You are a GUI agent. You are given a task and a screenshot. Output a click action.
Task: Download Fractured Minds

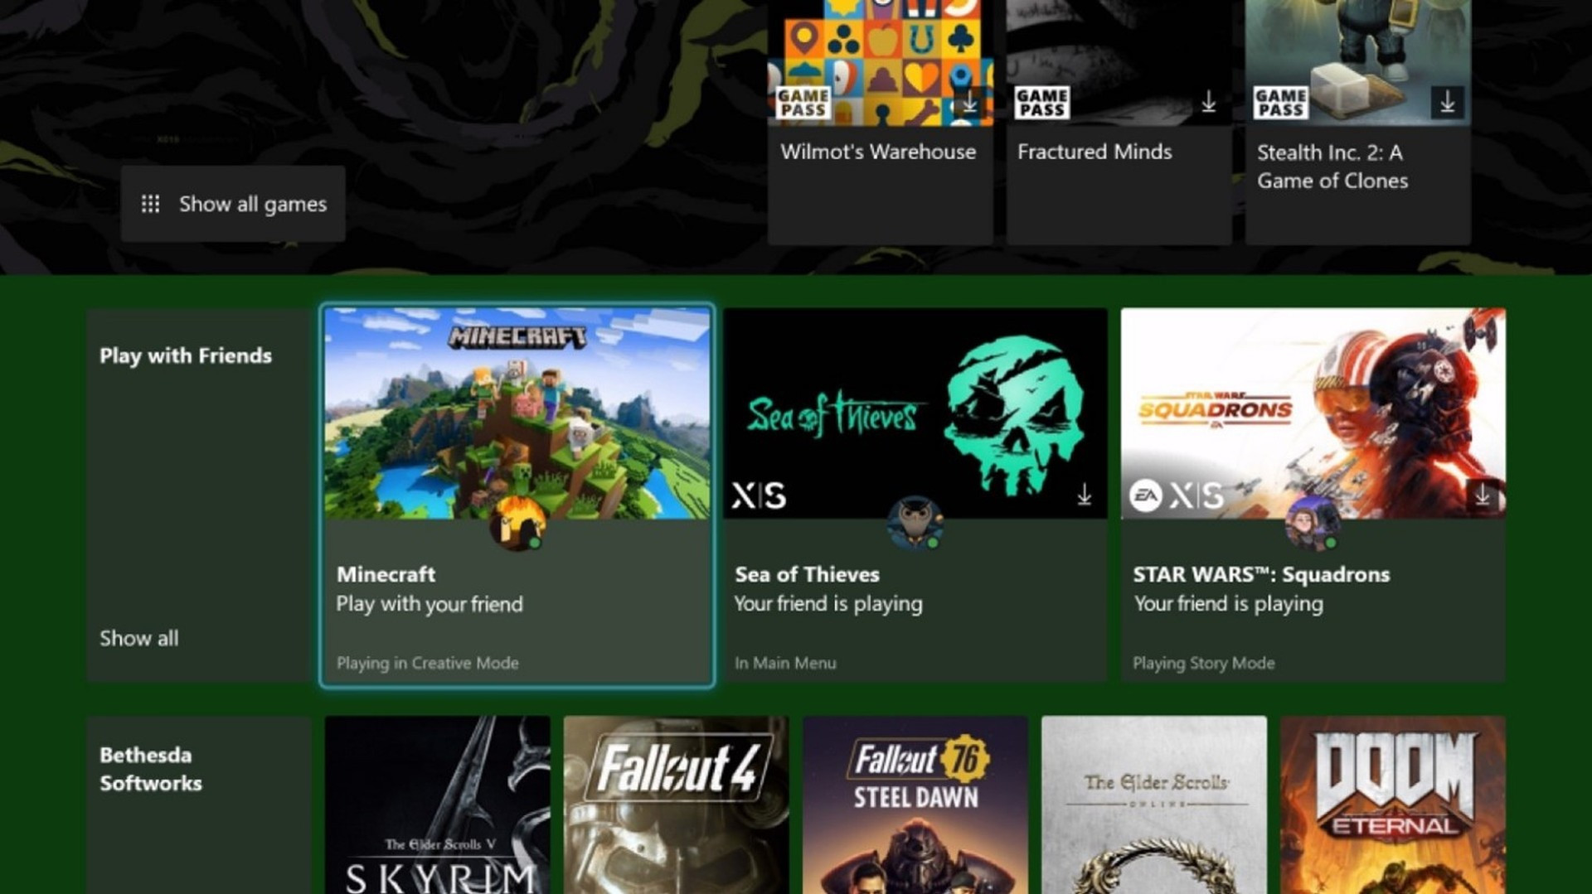click(1210, 101)
